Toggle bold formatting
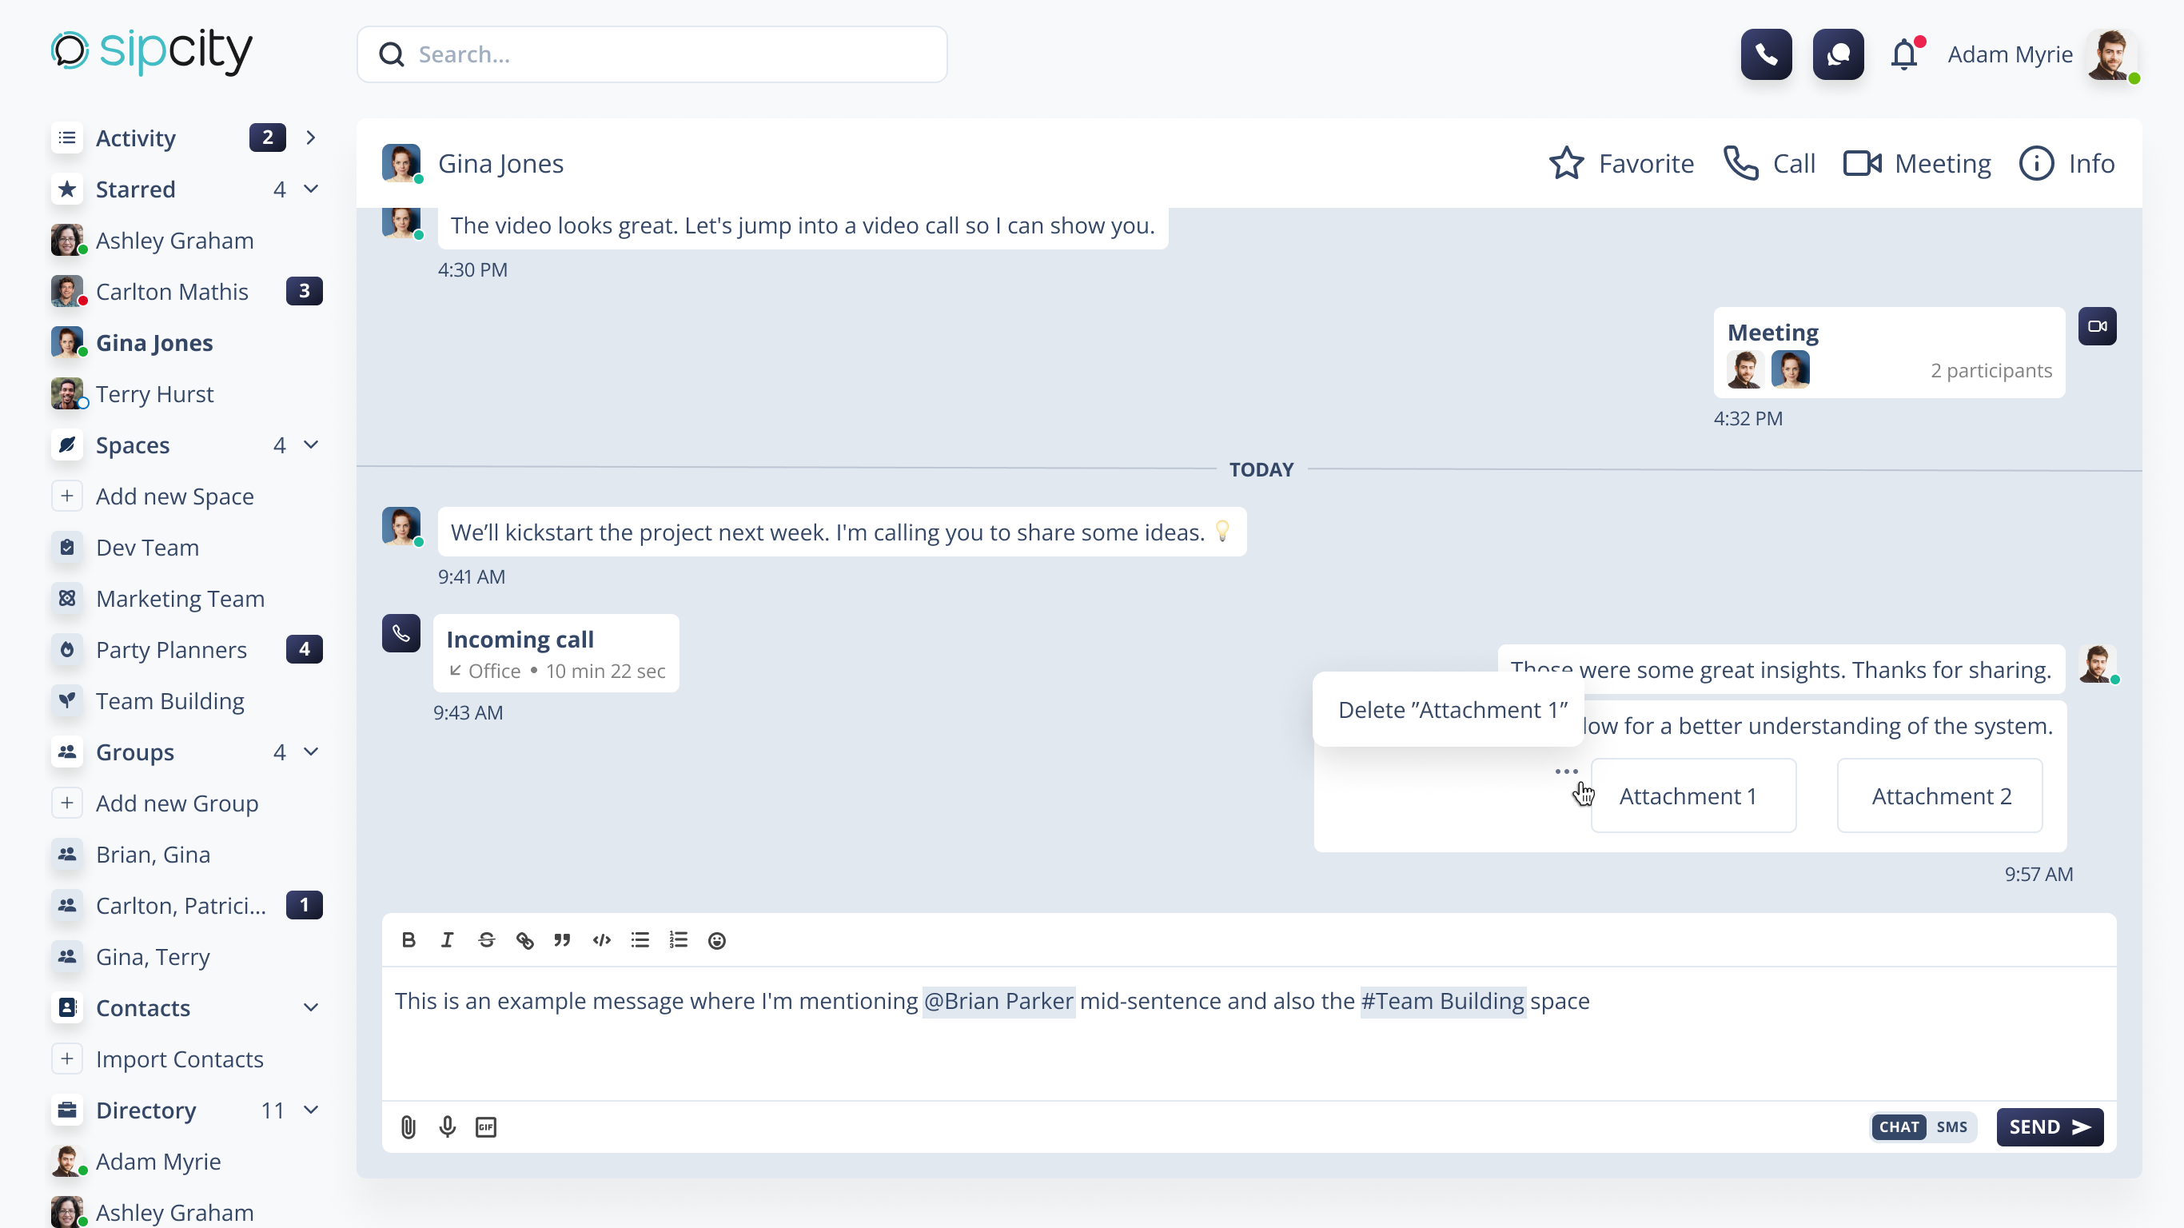The height and width of the screenshot is (1228, 2184). [409, 940]
